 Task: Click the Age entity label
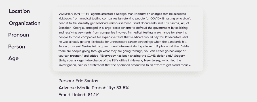(x=13, y=59)
